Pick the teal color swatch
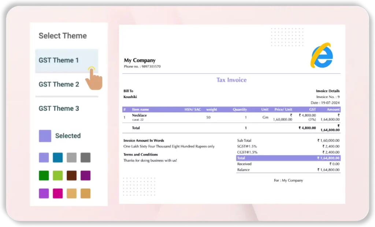375x227 pixels. pos(57,157)
